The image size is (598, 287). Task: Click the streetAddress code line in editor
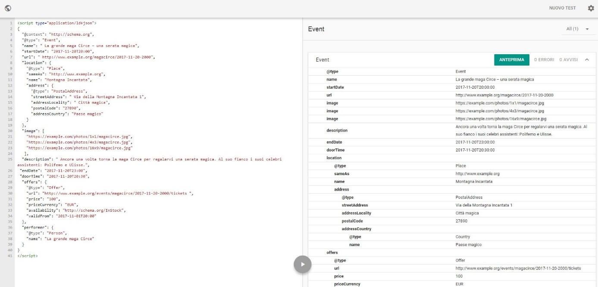click(88, 97)
